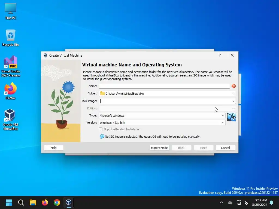
Task: Click the Windows 7 OS type icon
Action: [x=232, y=117]
